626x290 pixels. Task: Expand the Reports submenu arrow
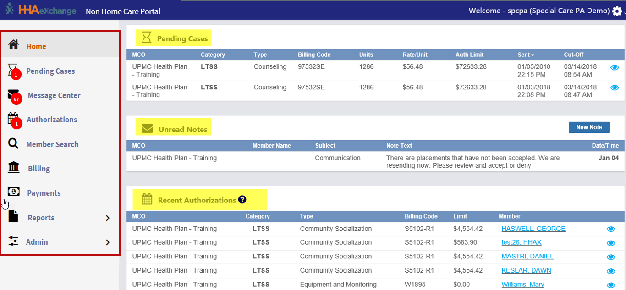pyautogui.click(x=108, y=218)
